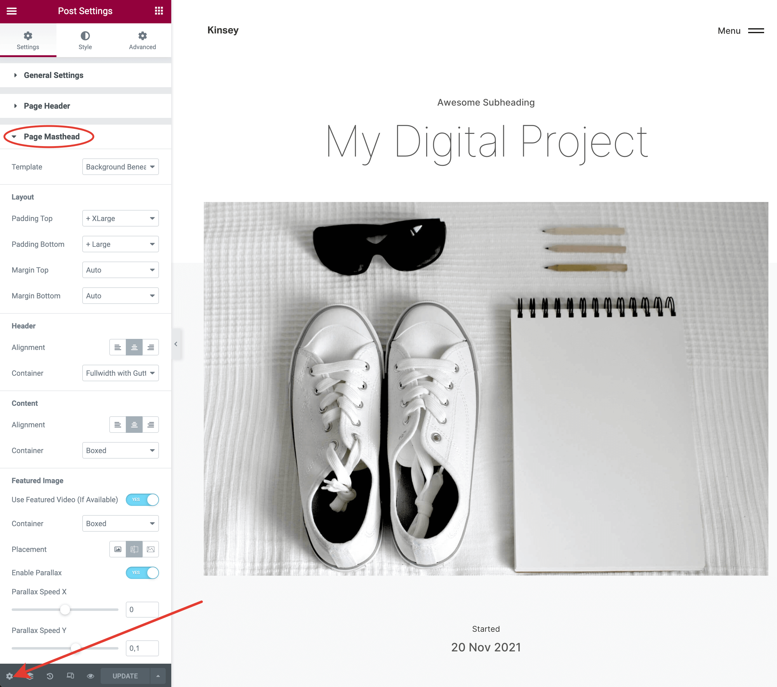Expand the General Settings section

tap(54, 75)
